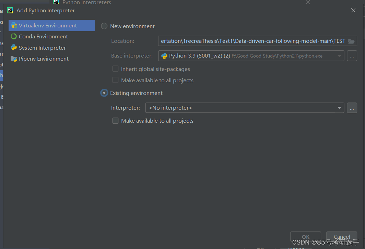
Task: Close the Python Interpreters background dialog
Action: point(307,2)
